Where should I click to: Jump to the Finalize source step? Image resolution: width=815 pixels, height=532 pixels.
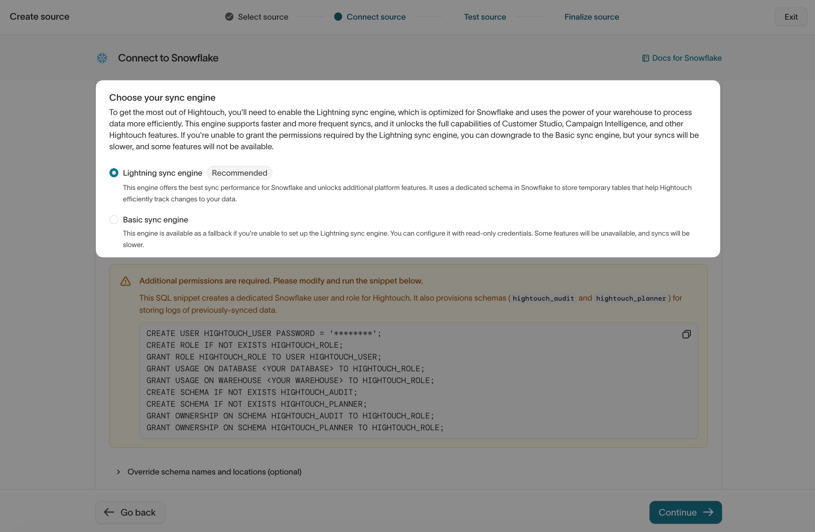click(x=592, y=17)
